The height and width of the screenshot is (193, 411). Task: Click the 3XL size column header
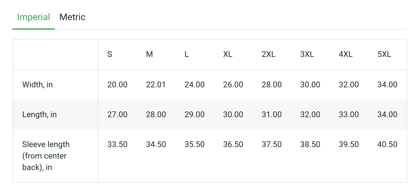[x=307, y=54]
